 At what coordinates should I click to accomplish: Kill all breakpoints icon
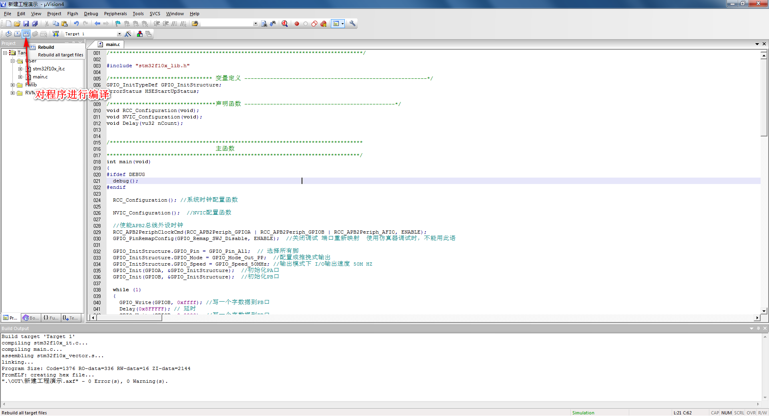[x=323, y=24]
